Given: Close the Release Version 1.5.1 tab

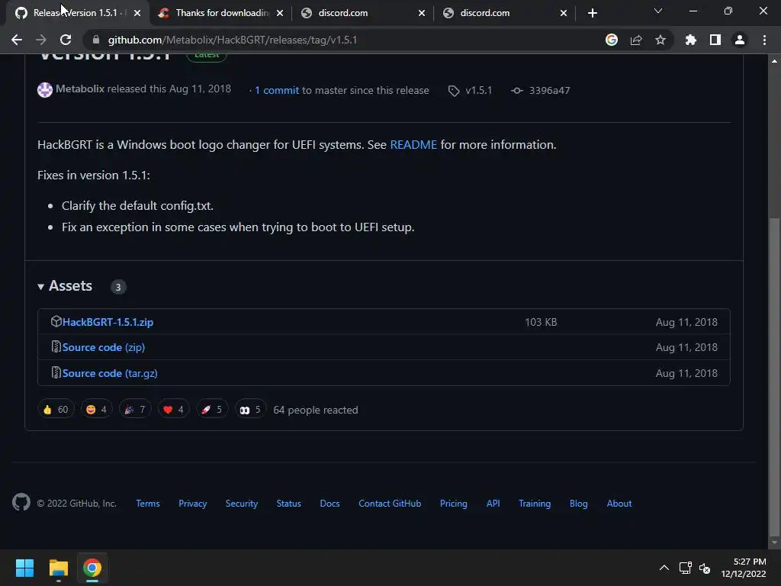Looking at the screenshot, I should coord(137,14).
